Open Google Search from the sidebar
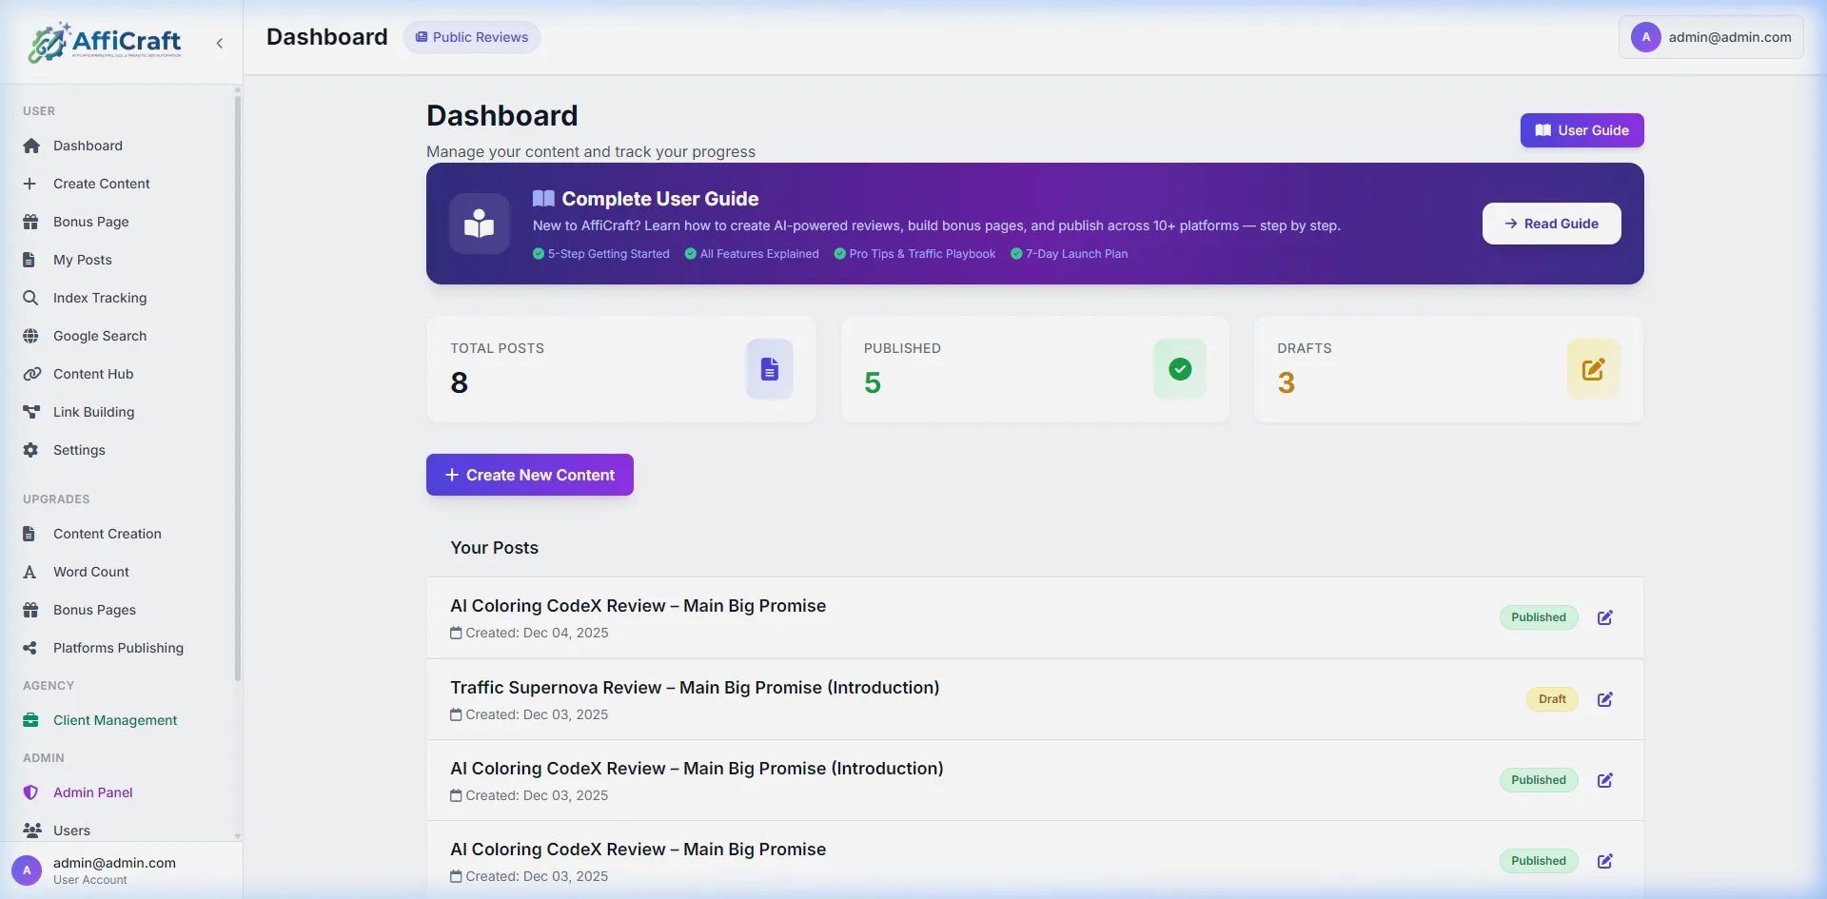Screen dimensions: 1827x899 [x=99, y=335]
